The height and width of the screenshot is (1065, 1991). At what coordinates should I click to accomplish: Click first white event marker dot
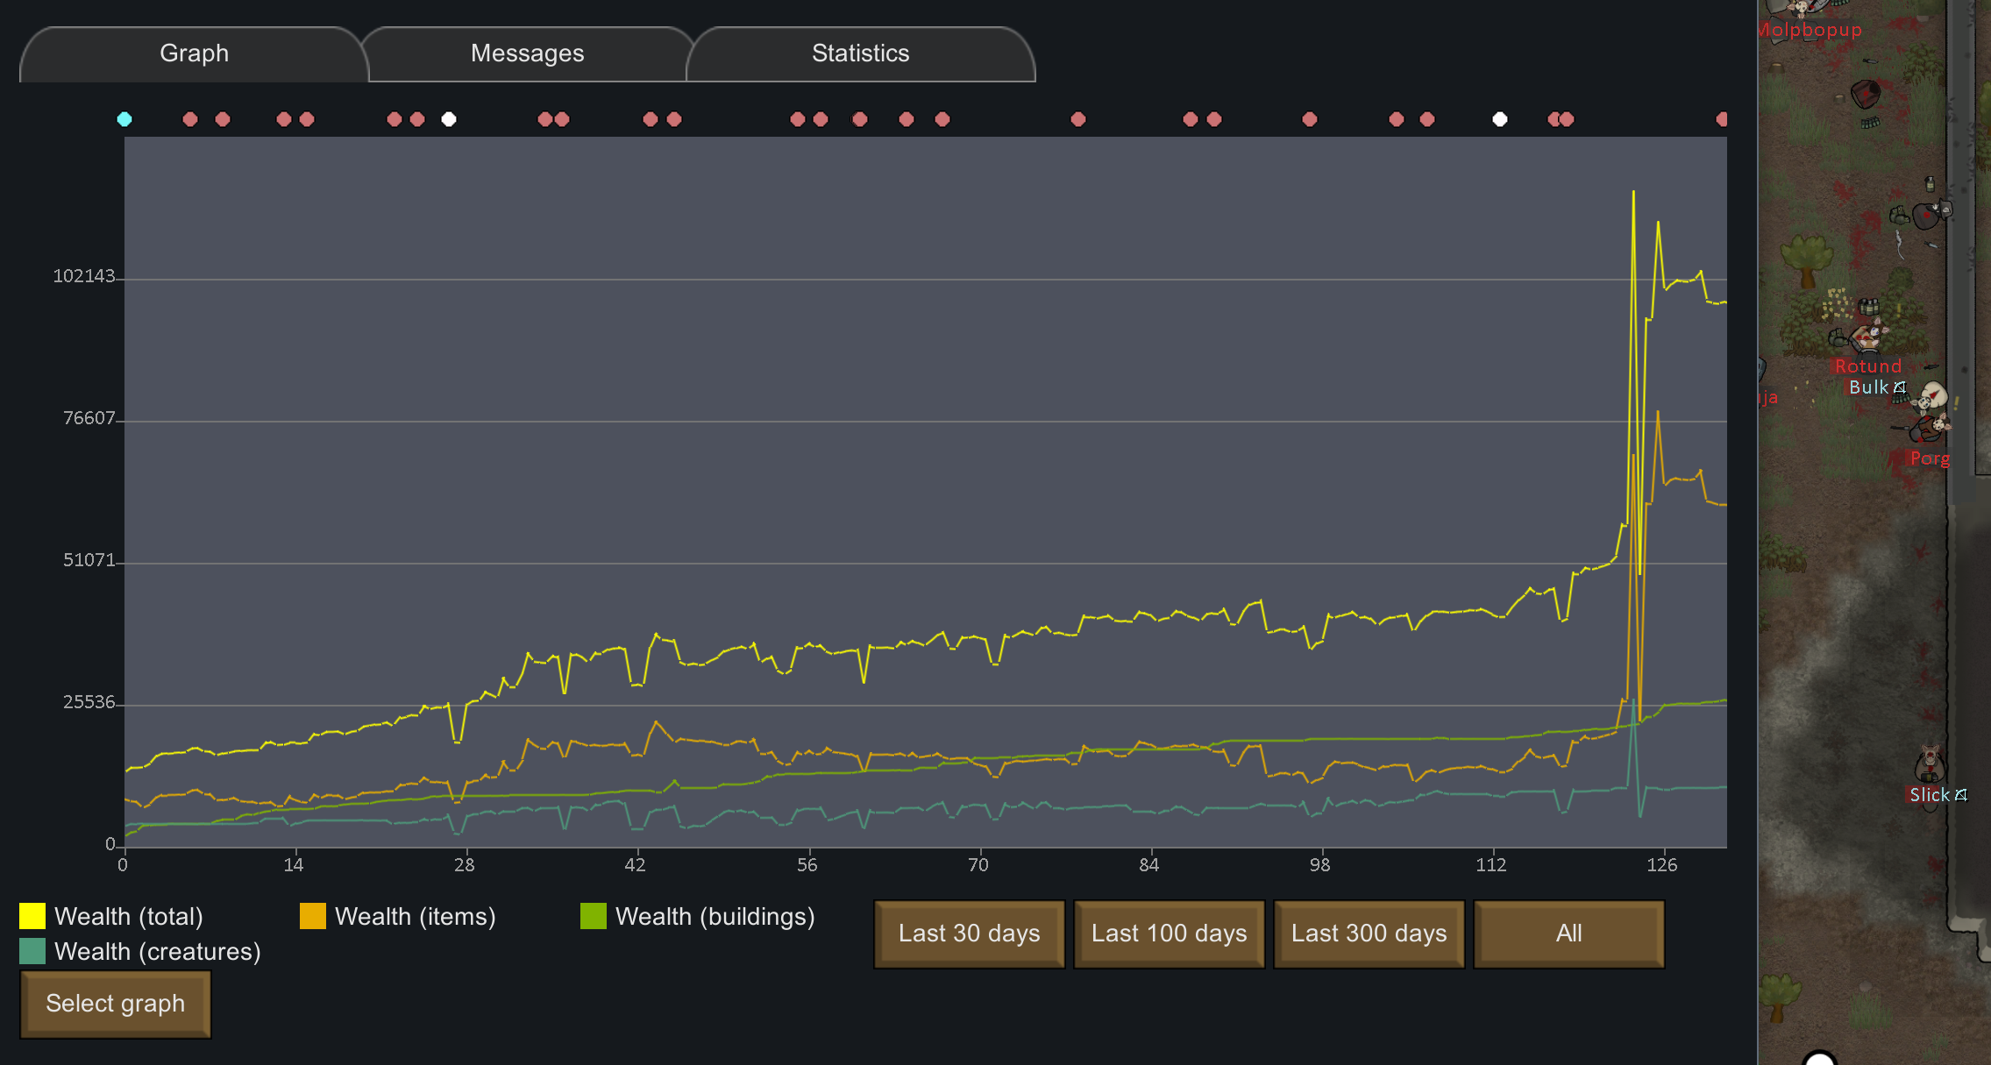(x=449, y=119)
